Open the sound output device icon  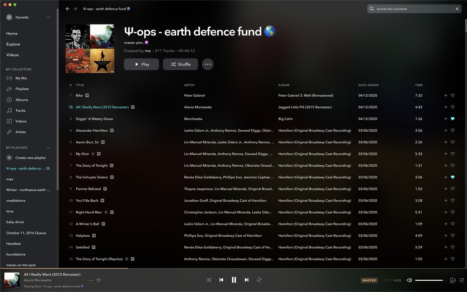(453, 280)
